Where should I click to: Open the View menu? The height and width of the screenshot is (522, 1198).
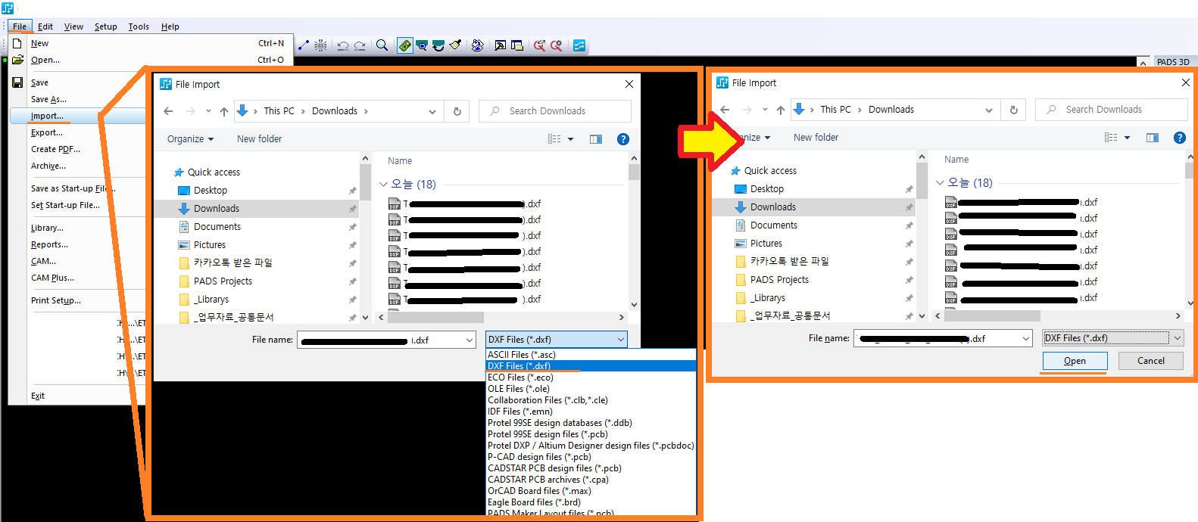point(73,26)
